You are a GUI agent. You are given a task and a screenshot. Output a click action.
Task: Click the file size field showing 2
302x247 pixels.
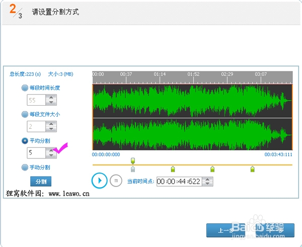pos(36,126)
